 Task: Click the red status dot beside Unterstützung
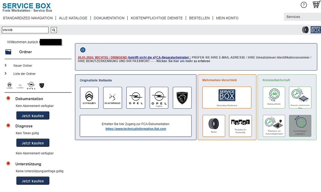(8, 163)
